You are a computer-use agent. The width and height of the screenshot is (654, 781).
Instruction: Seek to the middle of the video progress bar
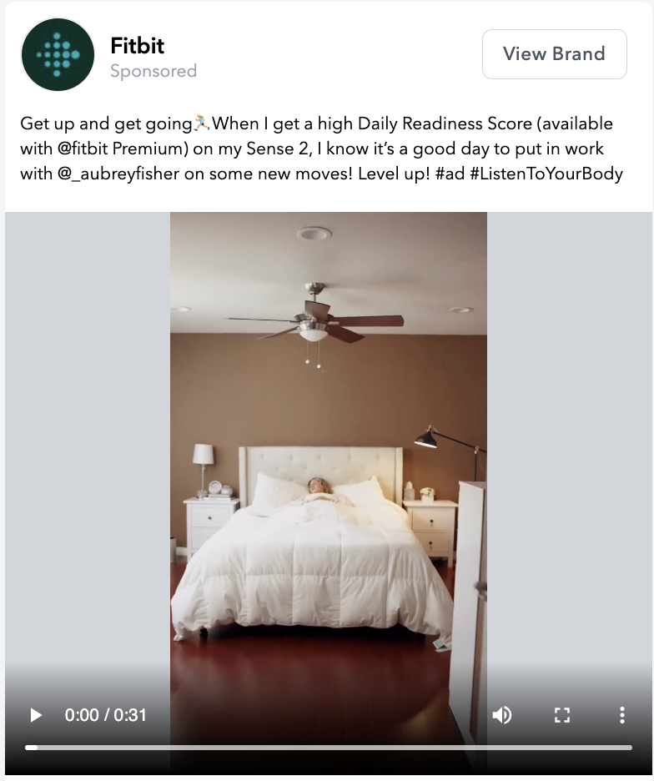pos(329,748)
